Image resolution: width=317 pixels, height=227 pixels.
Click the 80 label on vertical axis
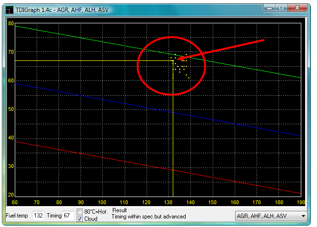[x=11, y=23]
